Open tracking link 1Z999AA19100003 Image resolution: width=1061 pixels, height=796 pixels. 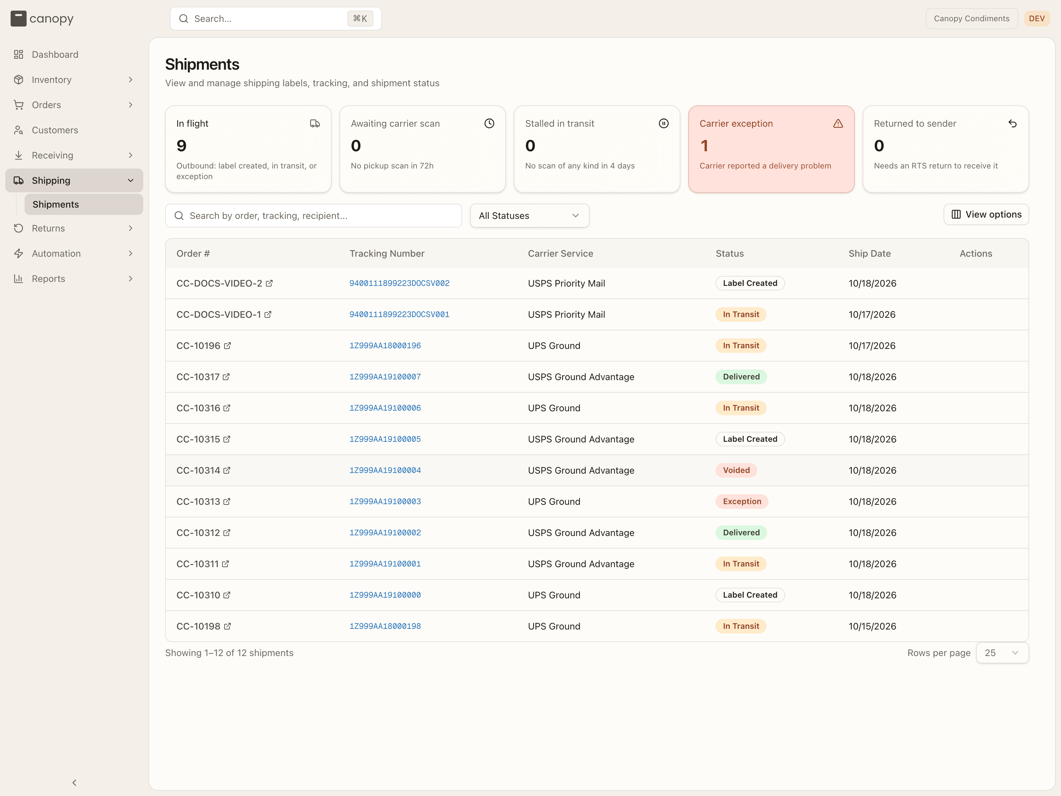pyautogui.click(x=385, y=501)
